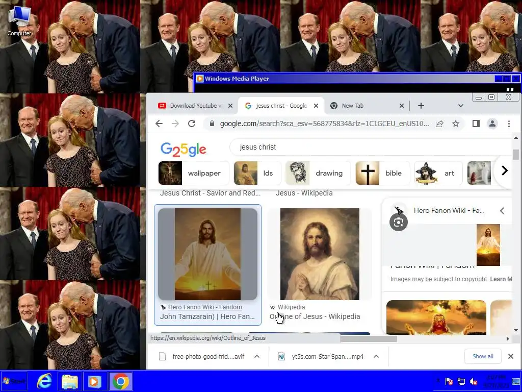Collapse the image preview panel chevron
This screenshot has height=392, width=522.
tap(502, 211)
